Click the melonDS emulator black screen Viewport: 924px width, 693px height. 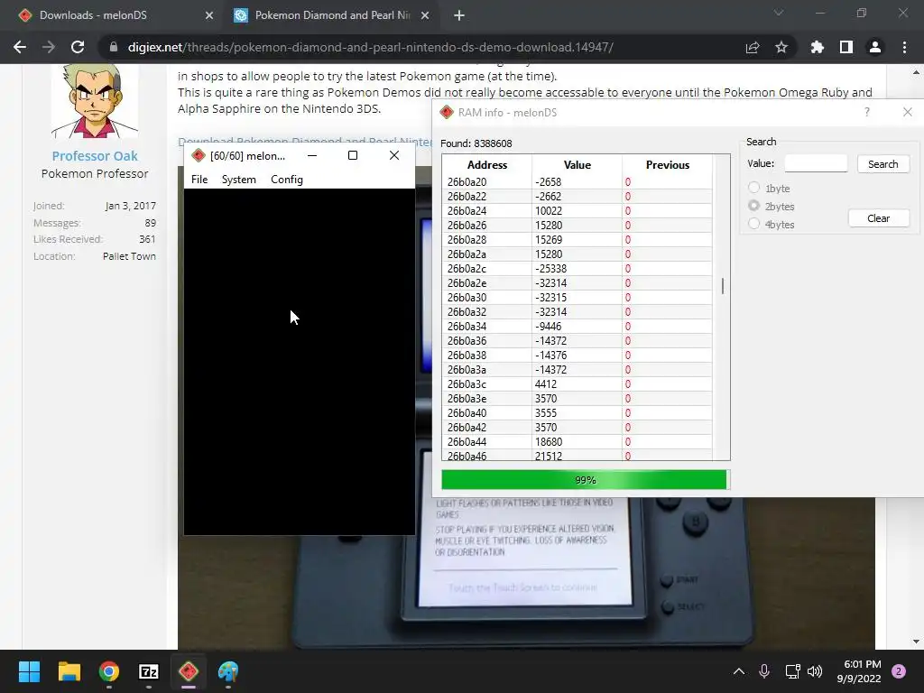point(300,362)
